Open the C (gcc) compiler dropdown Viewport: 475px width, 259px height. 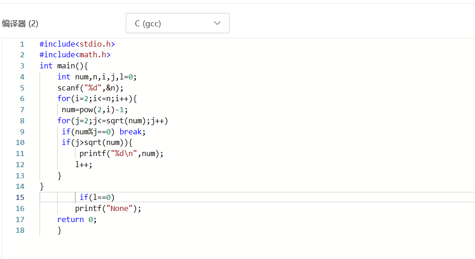(x=177, y=23)
